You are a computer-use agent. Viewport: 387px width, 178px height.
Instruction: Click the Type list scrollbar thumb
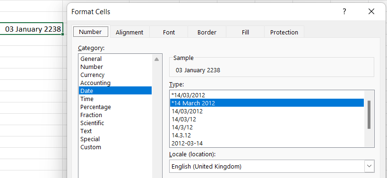(369, 115)
